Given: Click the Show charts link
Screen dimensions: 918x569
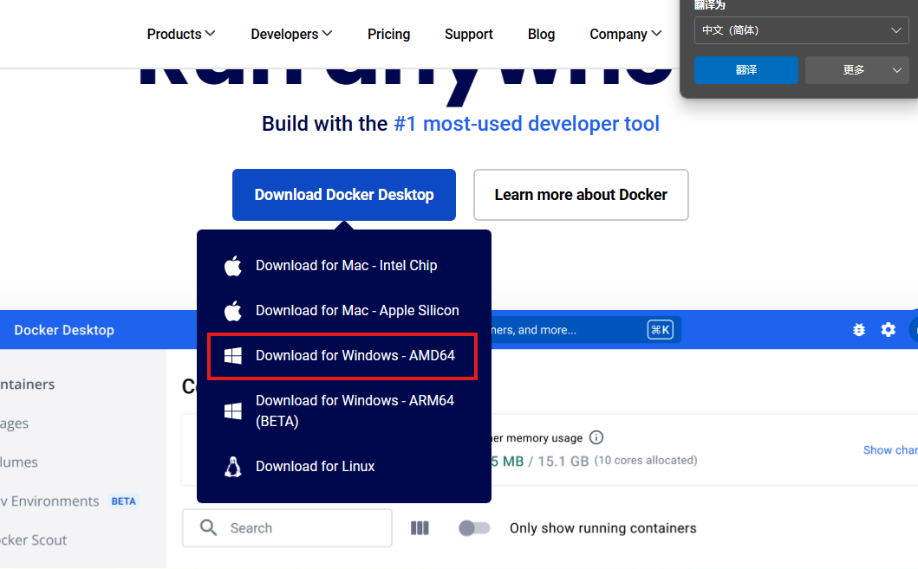Looking at the screenshot, I should pos(890,449).
